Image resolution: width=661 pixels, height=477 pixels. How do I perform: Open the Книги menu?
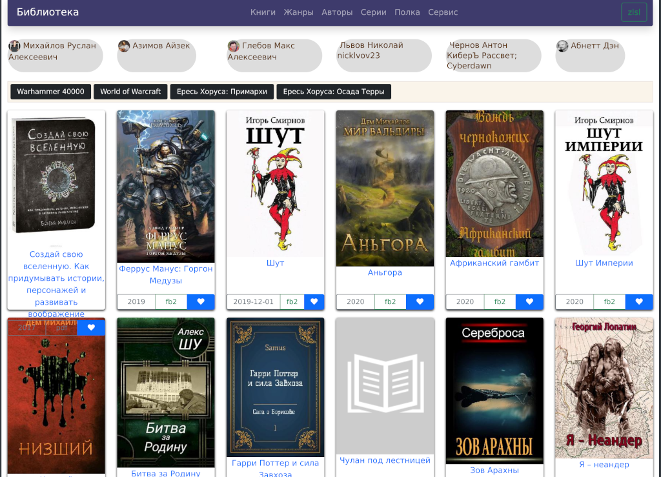pyautogui.click(x=263, y=12)
